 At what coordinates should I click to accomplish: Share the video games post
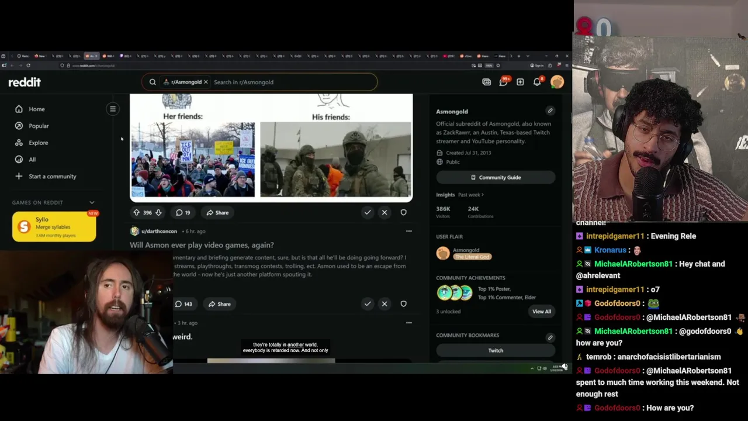tap(220, 304)
